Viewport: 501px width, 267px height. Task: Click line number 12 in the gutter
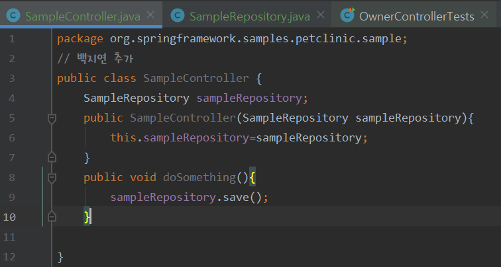pos(9,257)
